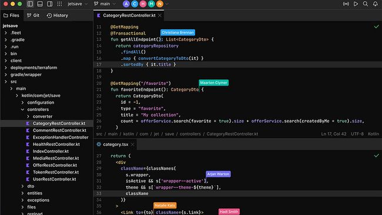Viewport: 382px width, 215px height.
Task: Click Kotlin icon beside MediaRestController.kt
Action: point(28,158)
